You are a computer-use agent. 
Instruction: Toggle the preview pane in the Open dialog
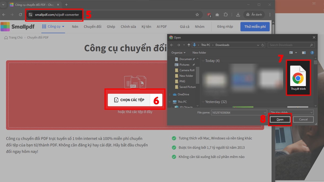[x=303, y=52]
